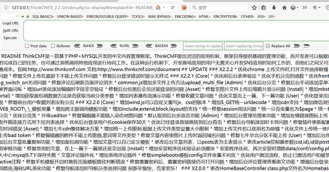Expand the LFI dropdown menu
Image resolution: width=329 pixels, height=172 pixels.
(x=271, y=16)
